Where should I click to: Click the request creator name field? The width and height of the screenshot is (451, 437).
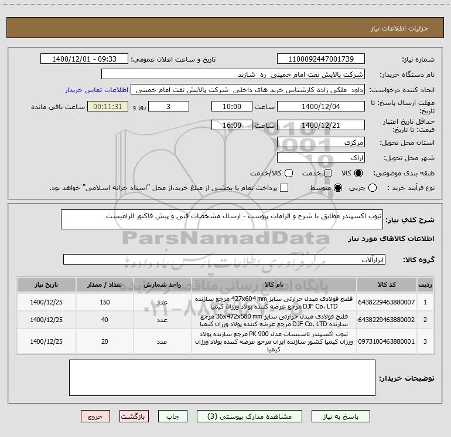coord(248,90)
